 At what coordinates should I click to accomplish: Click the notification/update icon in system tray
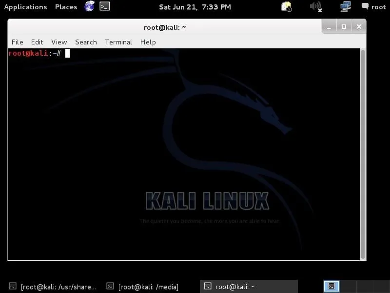click(287, 6)
